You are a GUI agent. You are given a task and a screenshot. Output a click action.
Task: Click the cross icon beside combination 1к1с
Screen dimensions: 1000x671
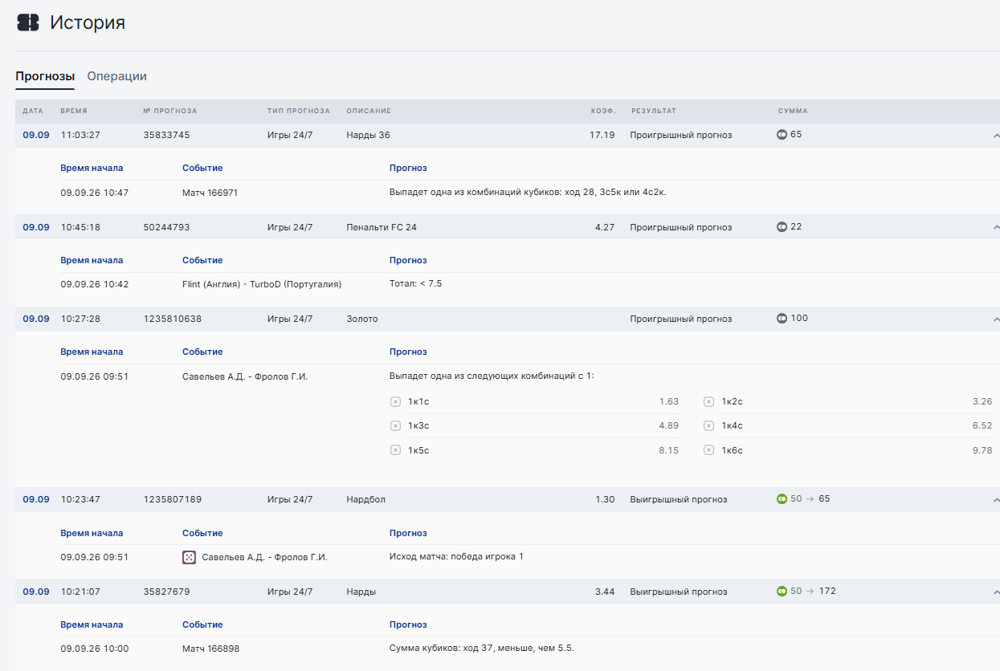pyautogui.click(x=395, y=401)
